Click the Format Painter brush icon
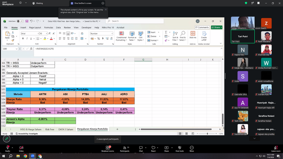283x159 pixels. [13, 40]
